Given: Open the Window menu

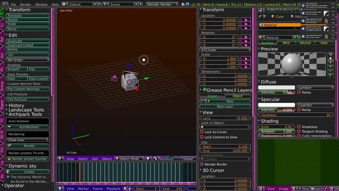Looking at the screenshot, I should 41,4.
